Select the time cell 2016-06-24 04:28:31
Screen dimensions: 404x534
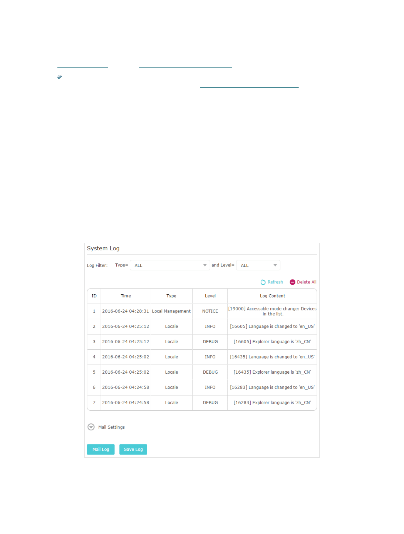(x=125, y=311)
